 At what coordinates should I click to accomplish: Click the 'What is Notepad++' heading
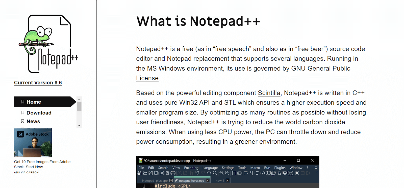pyautogui.click(x=198, y=21)
